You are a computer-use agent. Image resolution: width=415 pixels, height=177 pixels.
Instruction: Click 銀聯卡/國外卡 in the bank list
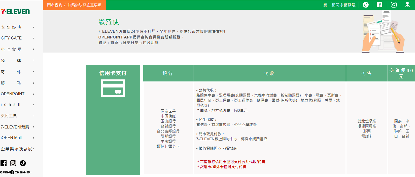[x=168, y=146]
